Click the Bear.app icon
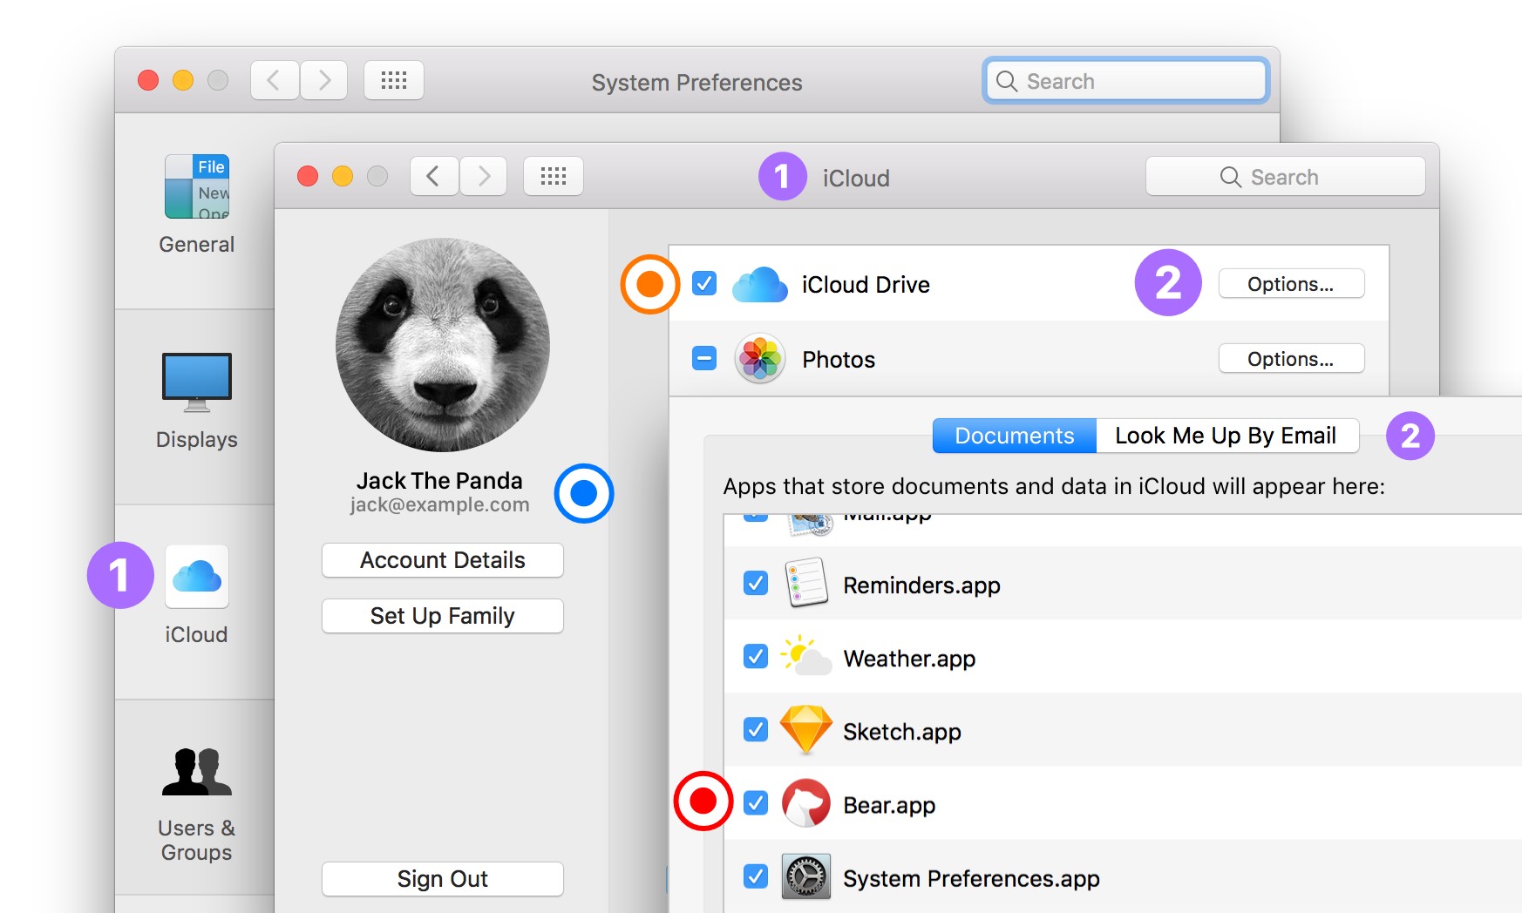The width and height of the screenshot is (1522, 913). (x=806, y=804)
